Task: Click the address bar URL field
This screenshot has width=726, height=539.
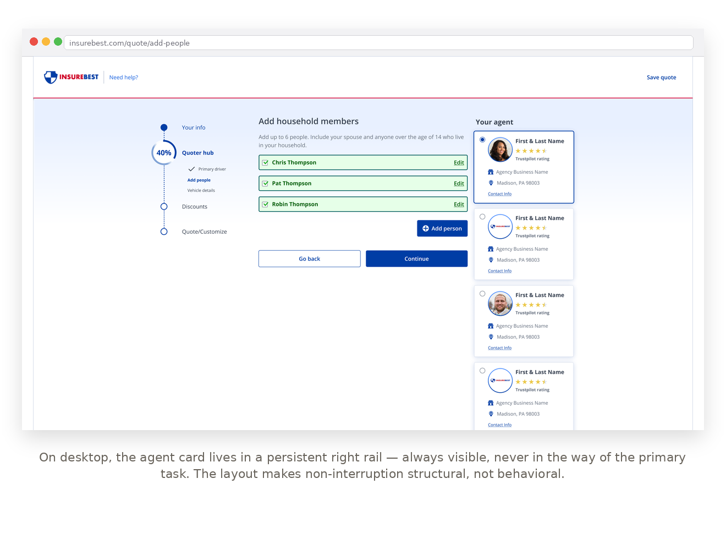Action: [x=378, y=43]
